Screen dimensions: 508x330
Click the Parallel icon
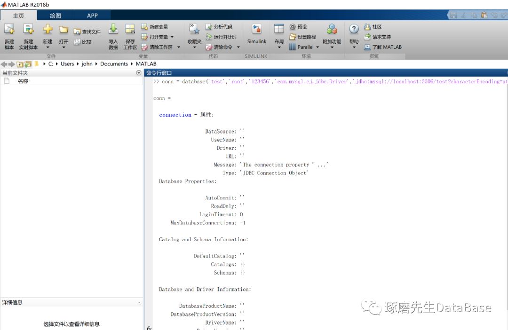point(292,47)
